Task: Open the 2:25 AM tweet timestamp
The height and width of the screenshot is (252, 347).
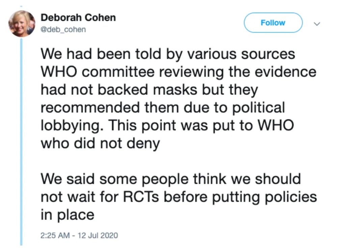Action: [55, 235]
